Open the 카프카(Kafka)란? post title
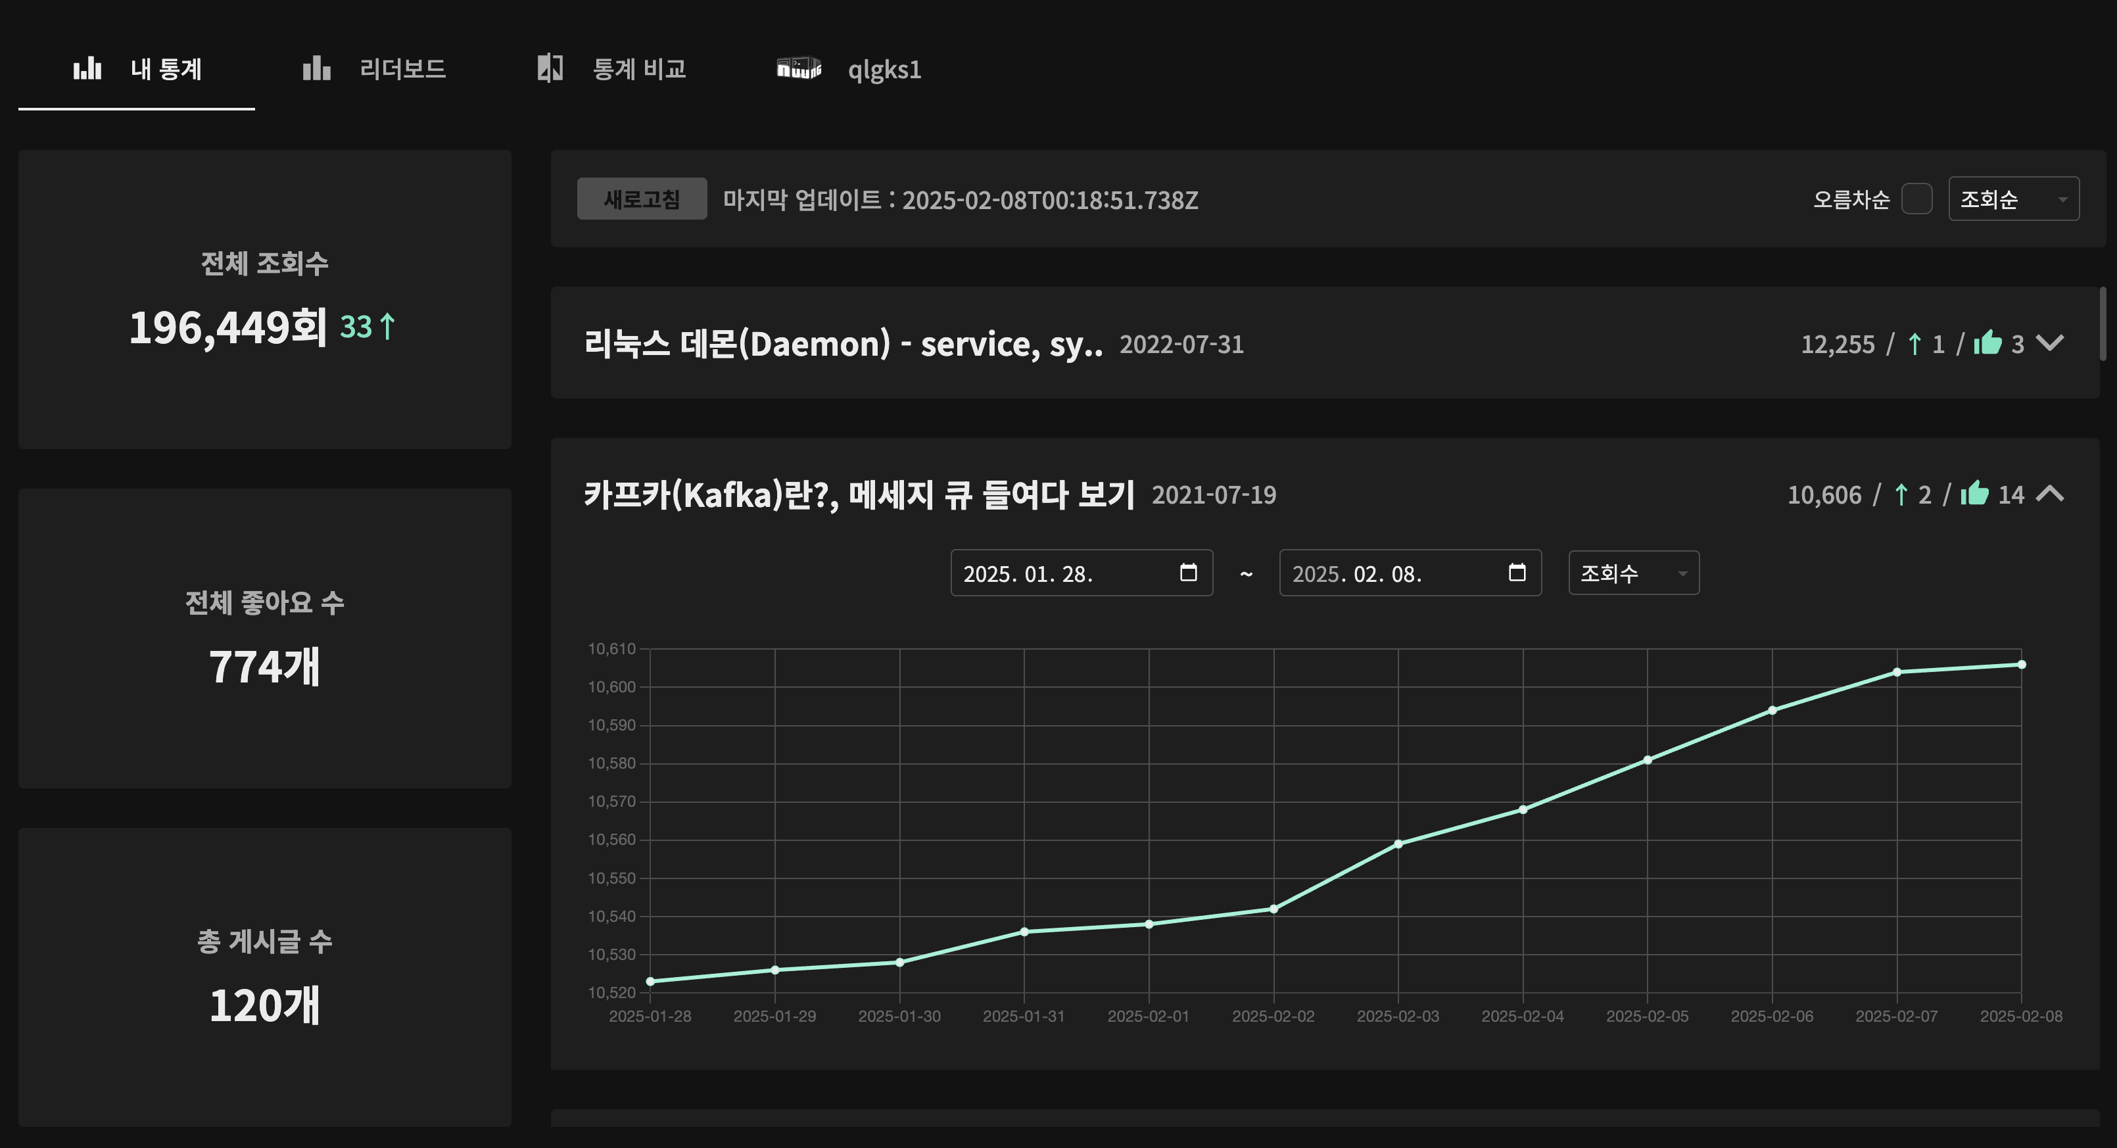Image resolution: width=2117 pixels, height=1148 pixels. pyautogui.click(x=859, y=494)
